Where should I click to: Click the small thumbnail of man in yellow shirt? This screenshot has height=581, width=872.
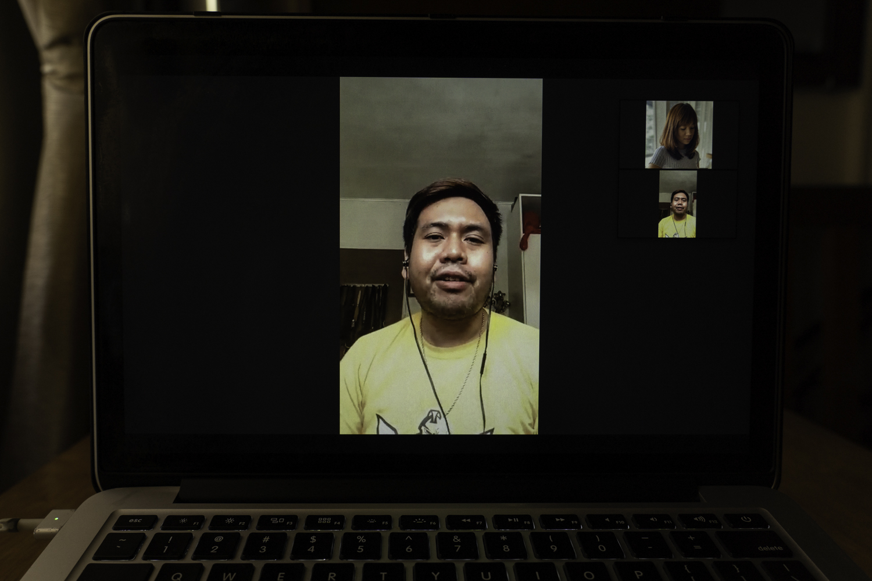tap(678, 204)
